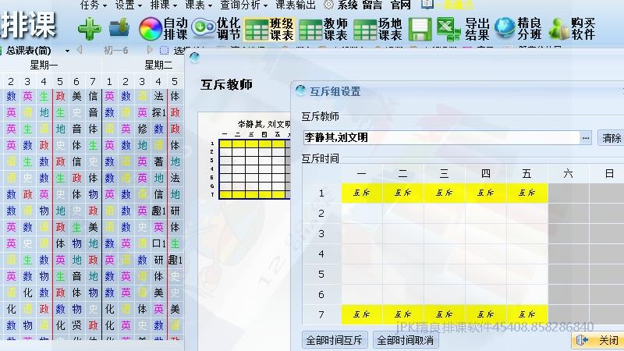
Task: Open the 班级课表 class timetable
Action: [269, 29]
